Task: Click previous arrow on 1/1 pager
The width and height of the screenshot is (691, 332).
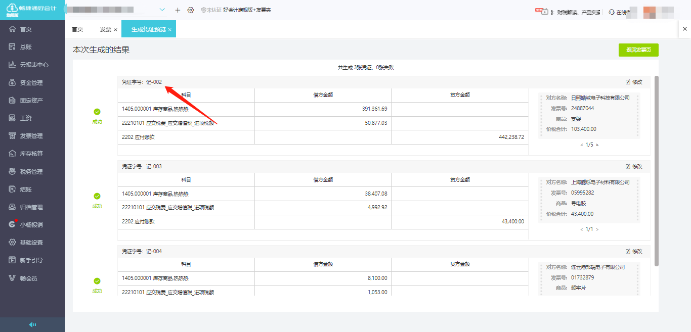Action: coord(582,229)
